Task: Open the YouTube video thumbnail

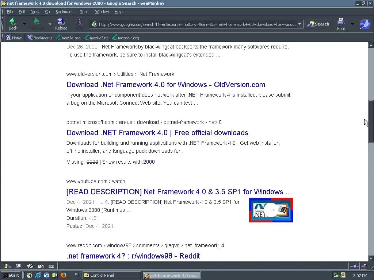Action: pos(271,210)
